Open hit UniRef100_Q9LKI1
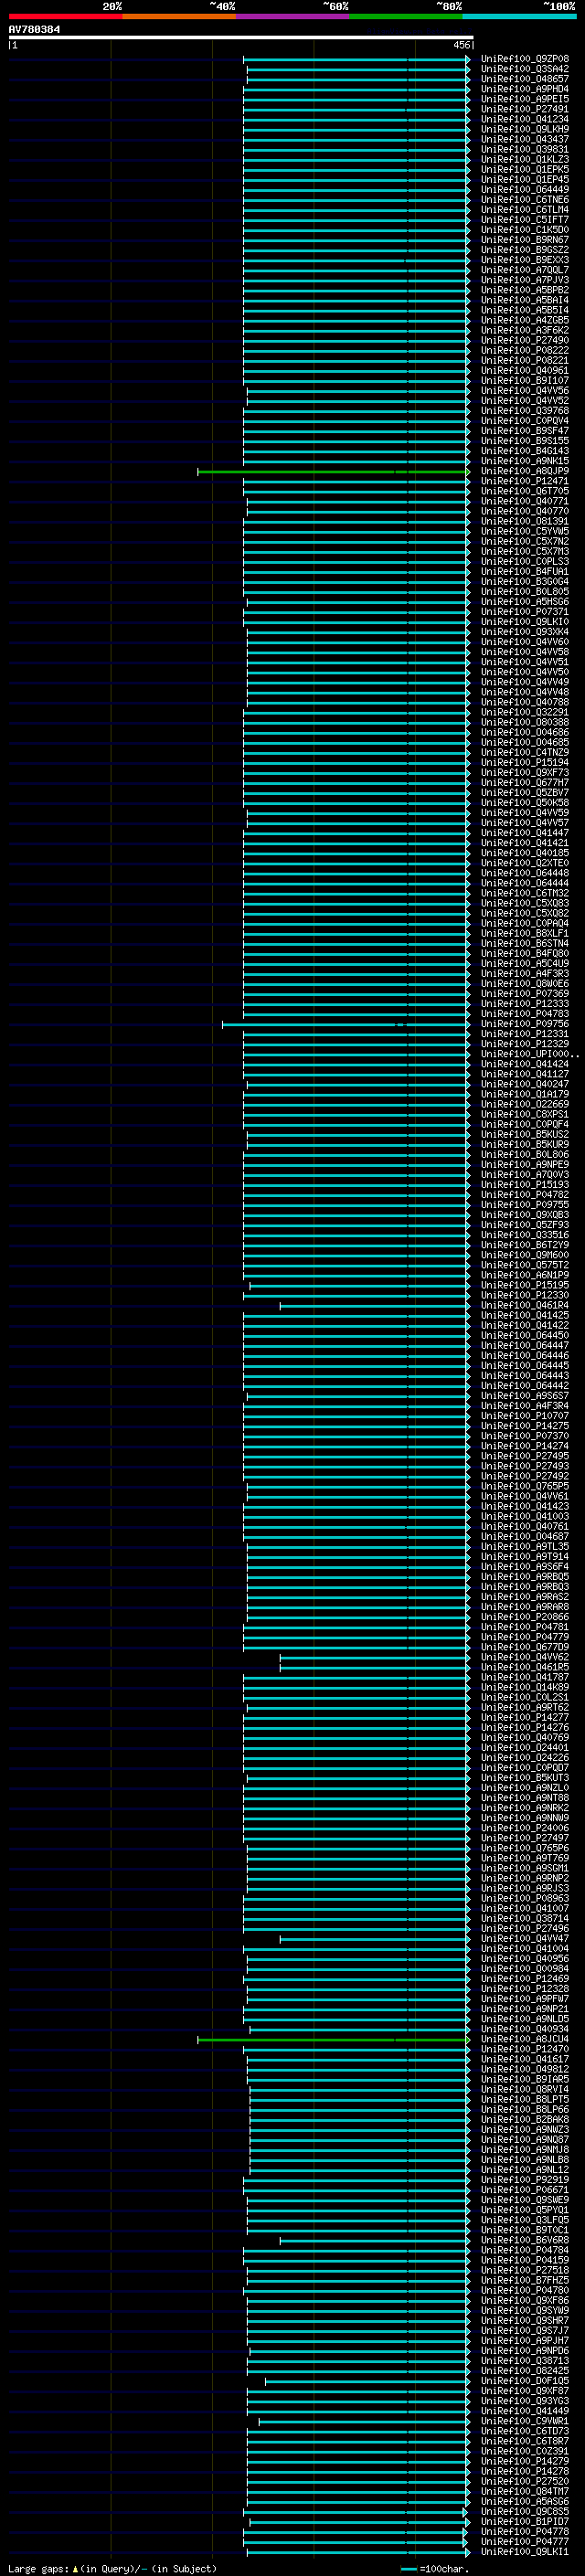Screen dimensions: 585x2576 tap(524, 2551)
